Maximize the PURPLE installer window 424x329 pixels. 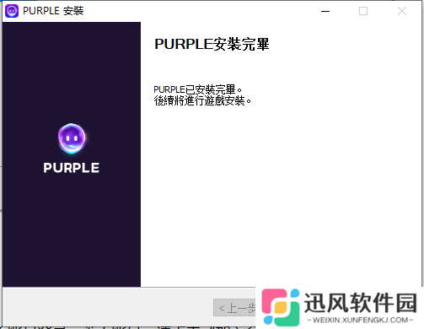click(x=363, y=11)
